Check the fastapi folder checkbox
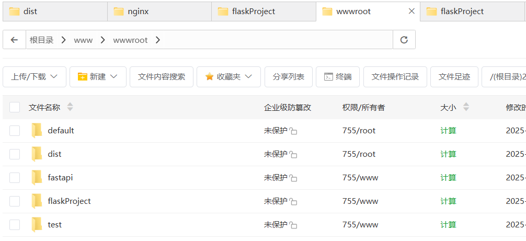This screenshot has width=526, height=241. click(x=15, y=177)
